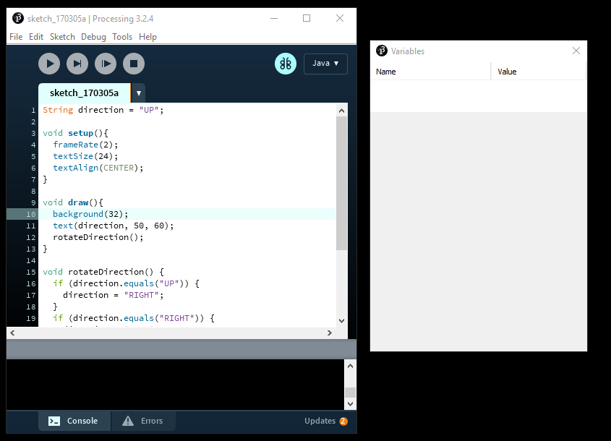Close the Variables window
Screen dimensions: 611x441
pyautogui.click(x=576, y=51)
